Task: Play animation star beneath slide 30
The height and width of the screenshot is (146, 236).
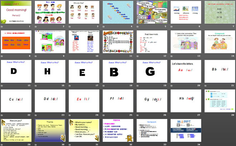Action: pos(36,145)
